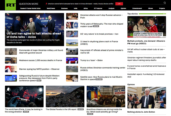This screenshot has width=171, height=116.
Task: Open Starmer eyeing top NATO position story
Action: tap(39, 69)
